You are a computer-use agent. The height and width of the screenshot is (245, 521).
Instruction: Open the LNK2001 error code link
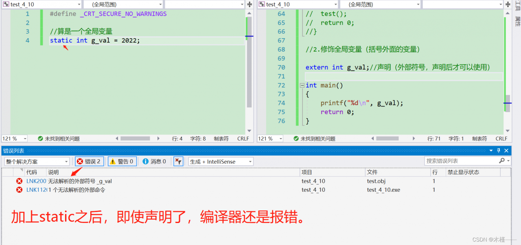[36, 181]
